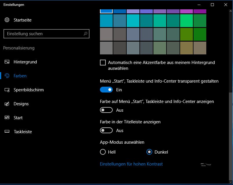Screen dimensions: 233x185
Task: Click the Startseite gear icon
Action: [7, 20]
